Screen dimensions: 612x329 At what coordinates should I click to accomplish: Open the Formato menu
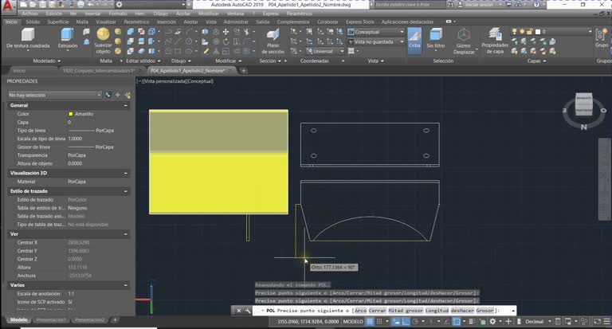118,14
